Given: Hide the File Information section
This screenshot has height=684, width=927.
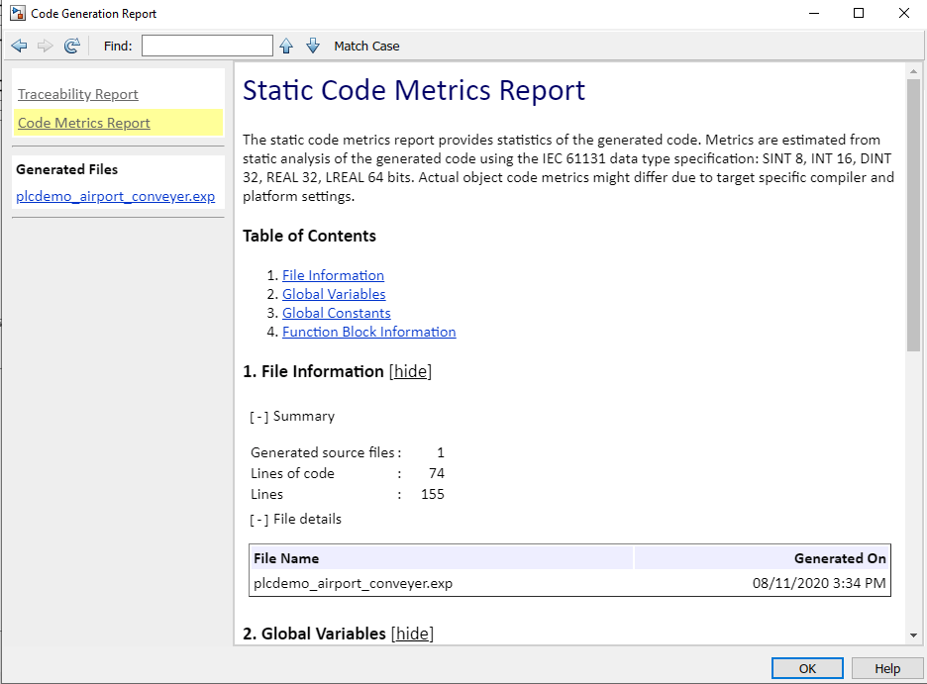Looking at the screenshot, I should (412, 371).
